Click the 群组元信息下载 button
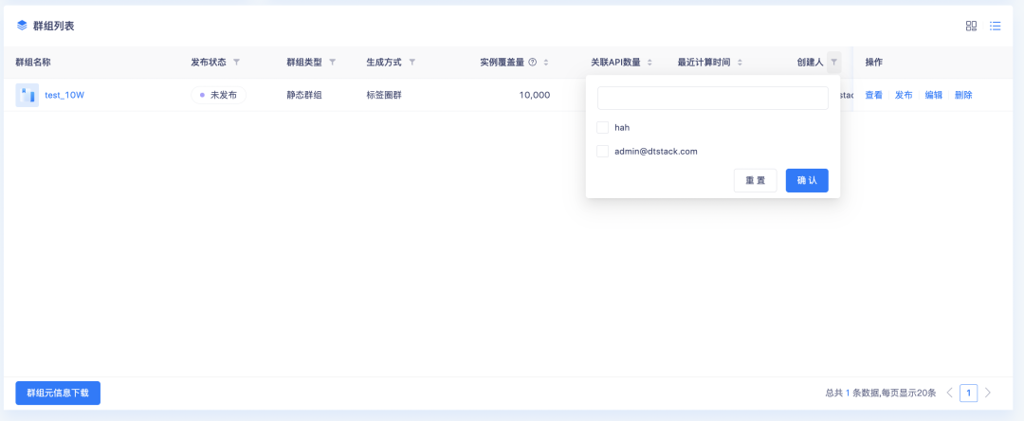Image resolution: width=1024 pixels, height=421 pixels. click(58, 393)
